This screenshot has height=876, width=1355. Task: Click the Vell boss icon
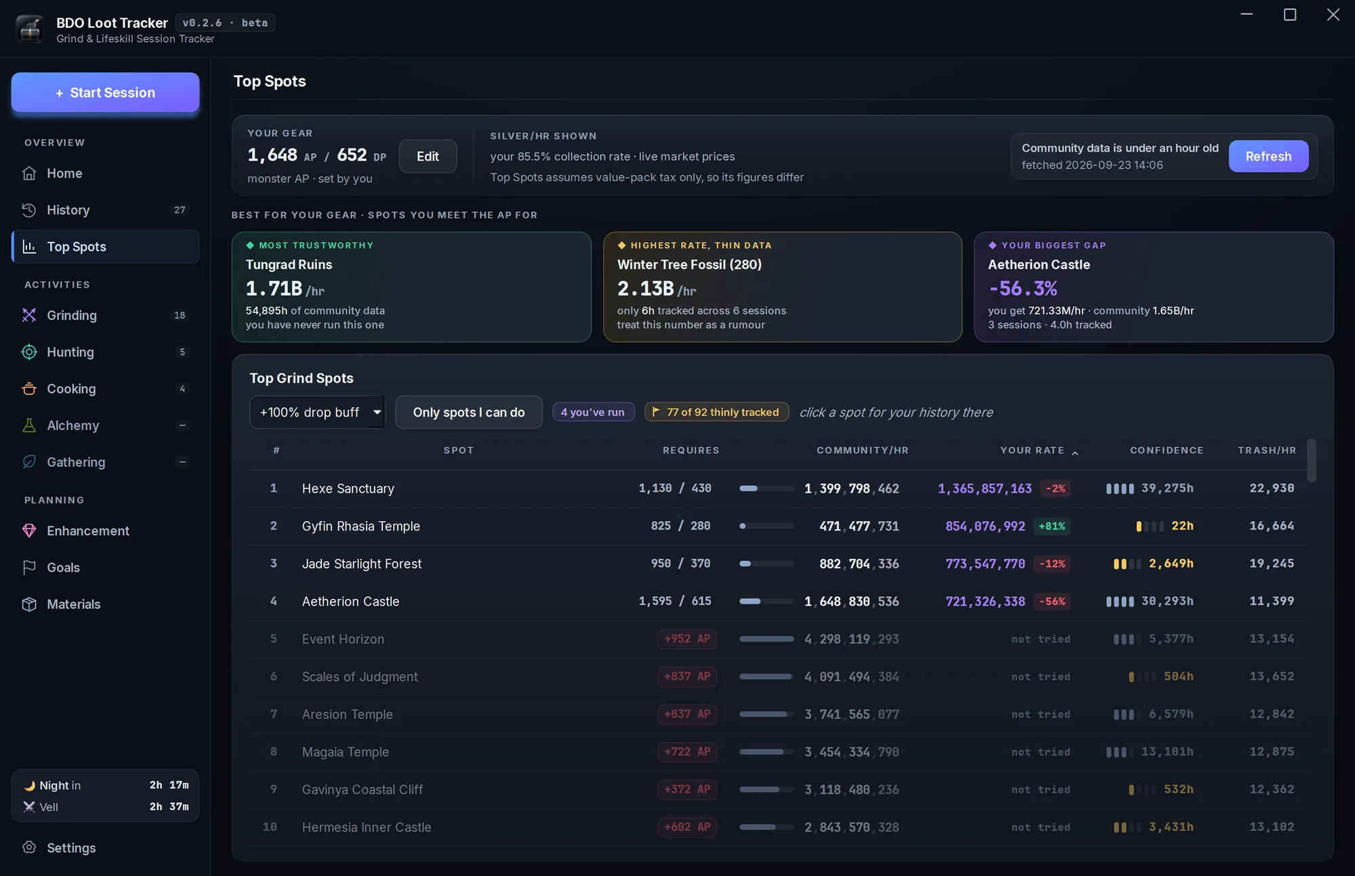29,807
